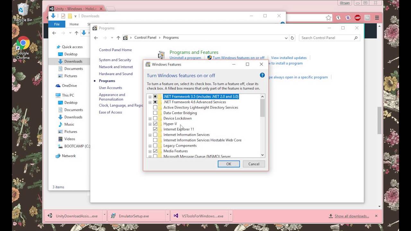This screenshot has height=231, width=411.
Task: Enable Device Lockdown checkbox
Action: point(155,118)
